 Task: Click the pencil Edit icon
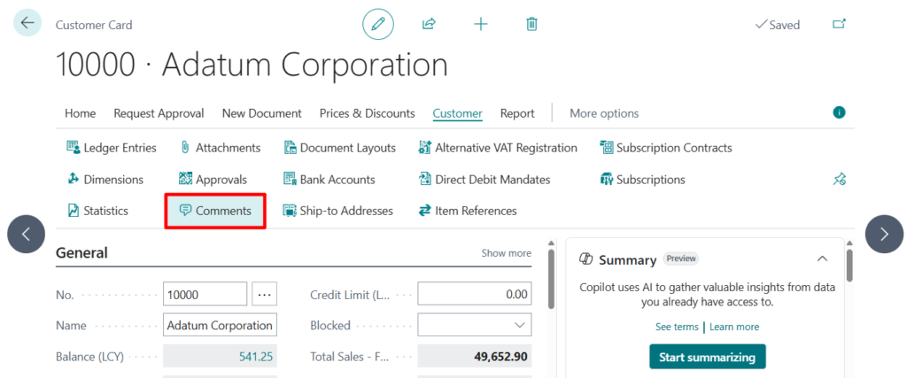(378, 24)
